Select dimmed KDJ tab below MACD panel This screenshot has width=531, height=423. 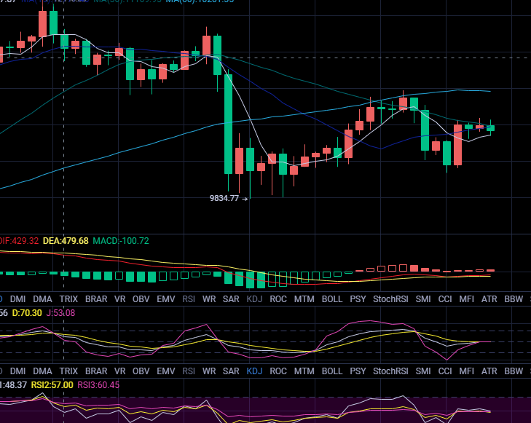pyautogui.click(x=254, y=299)
